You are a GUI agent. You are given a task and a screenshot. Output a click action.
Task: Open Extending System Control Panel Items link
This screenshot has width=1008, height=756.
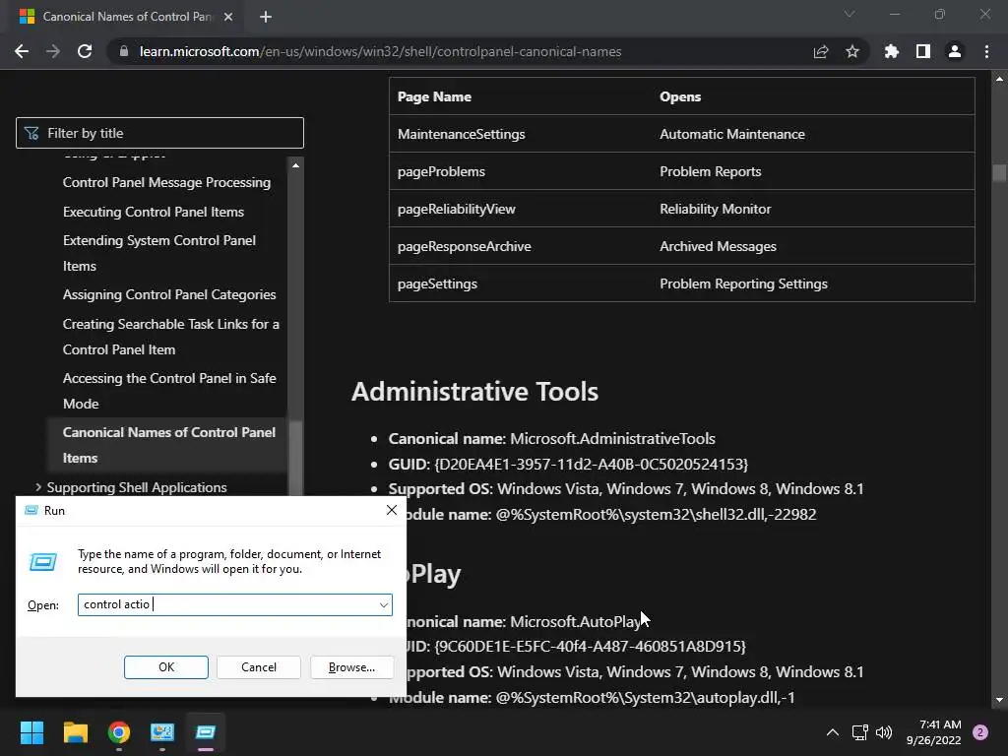coord(158,253)
